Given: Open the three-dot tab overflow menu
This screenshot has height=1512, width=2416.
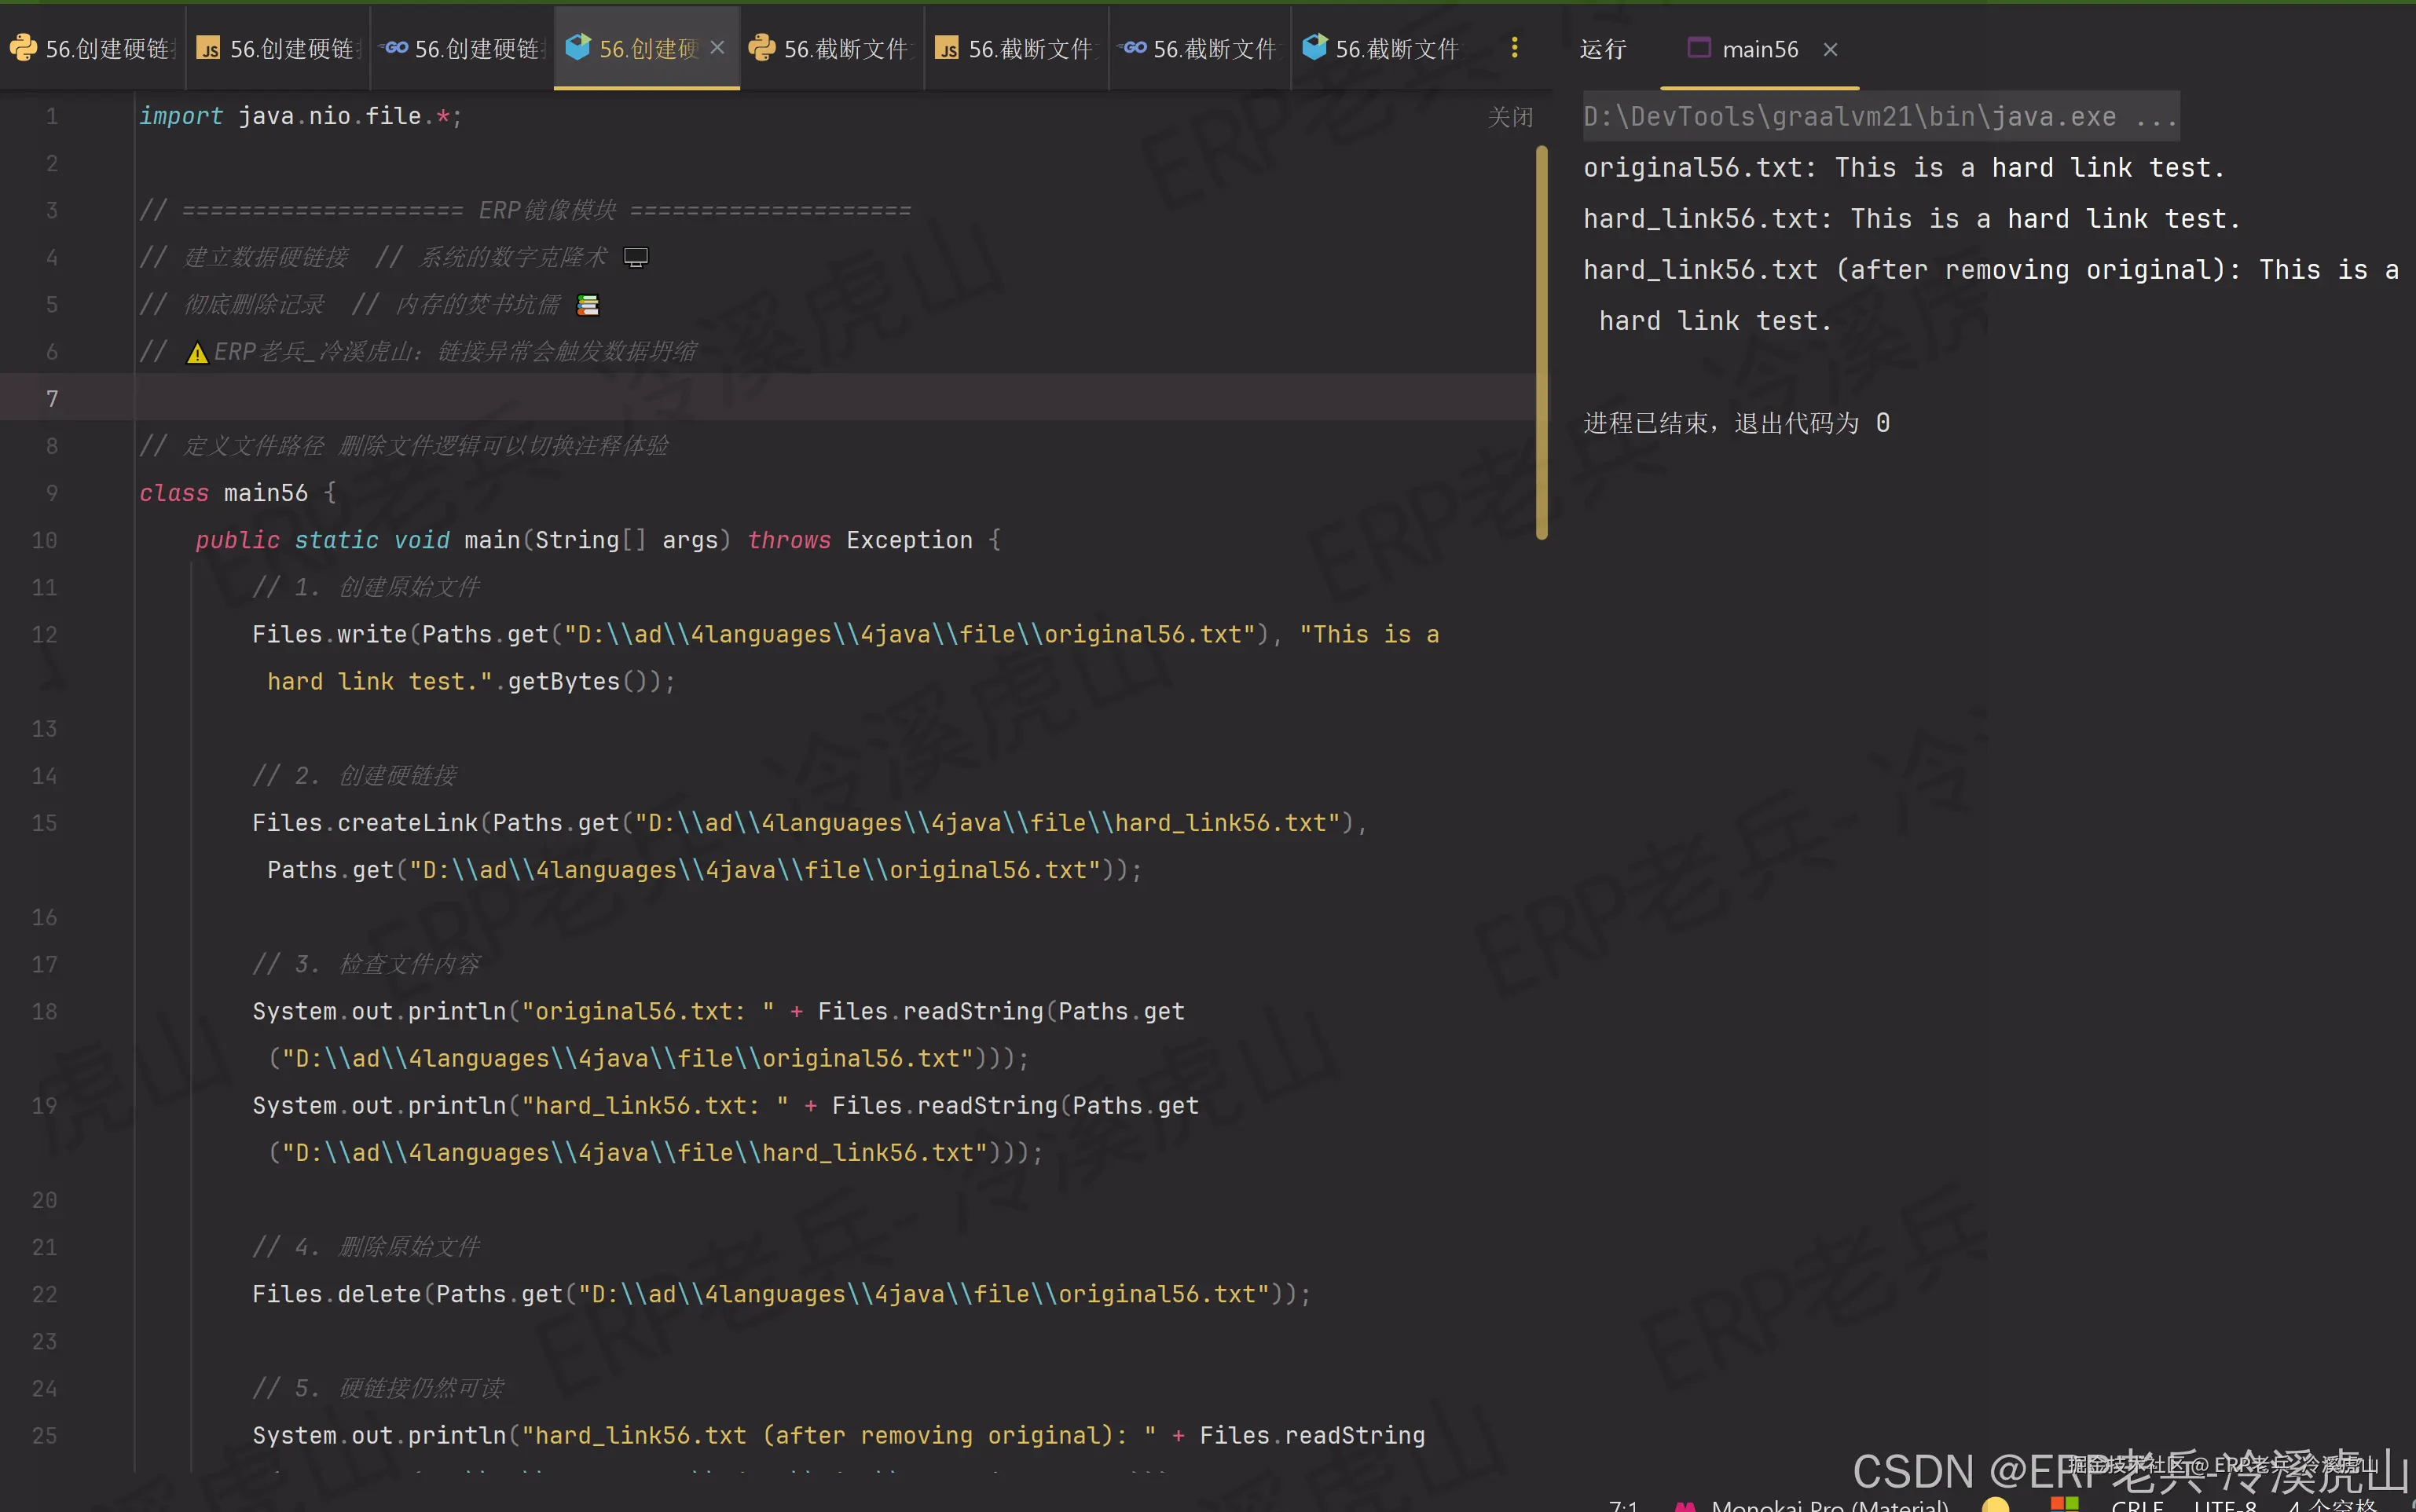Looking at the screenshot, I should coord(1514,48).
